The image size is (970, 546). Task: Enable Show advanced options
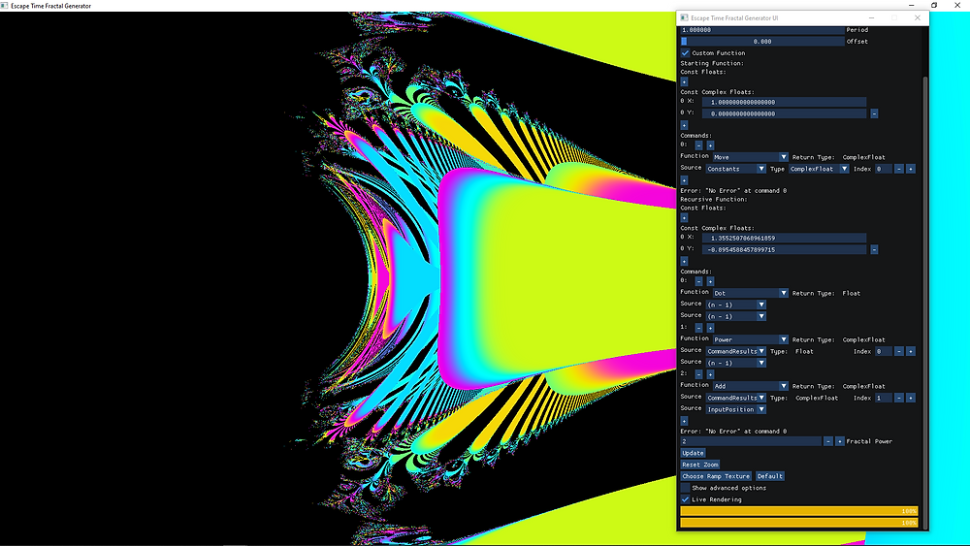click(685, 488)
